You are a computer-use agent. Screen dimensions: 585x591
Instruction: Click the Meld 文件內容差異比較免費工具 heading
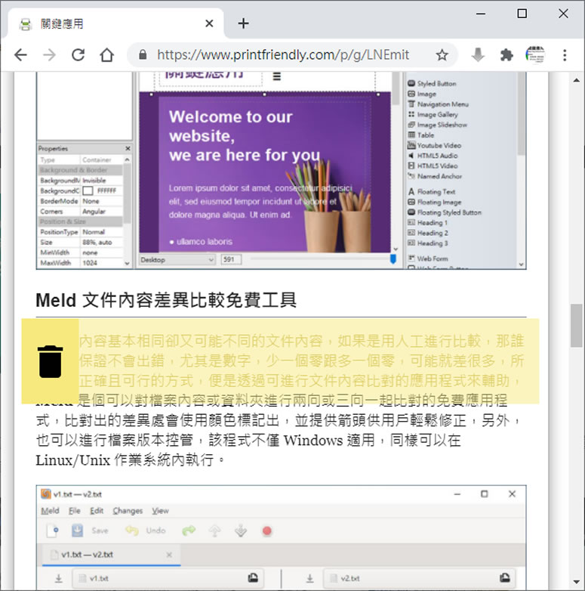[166, 300]
